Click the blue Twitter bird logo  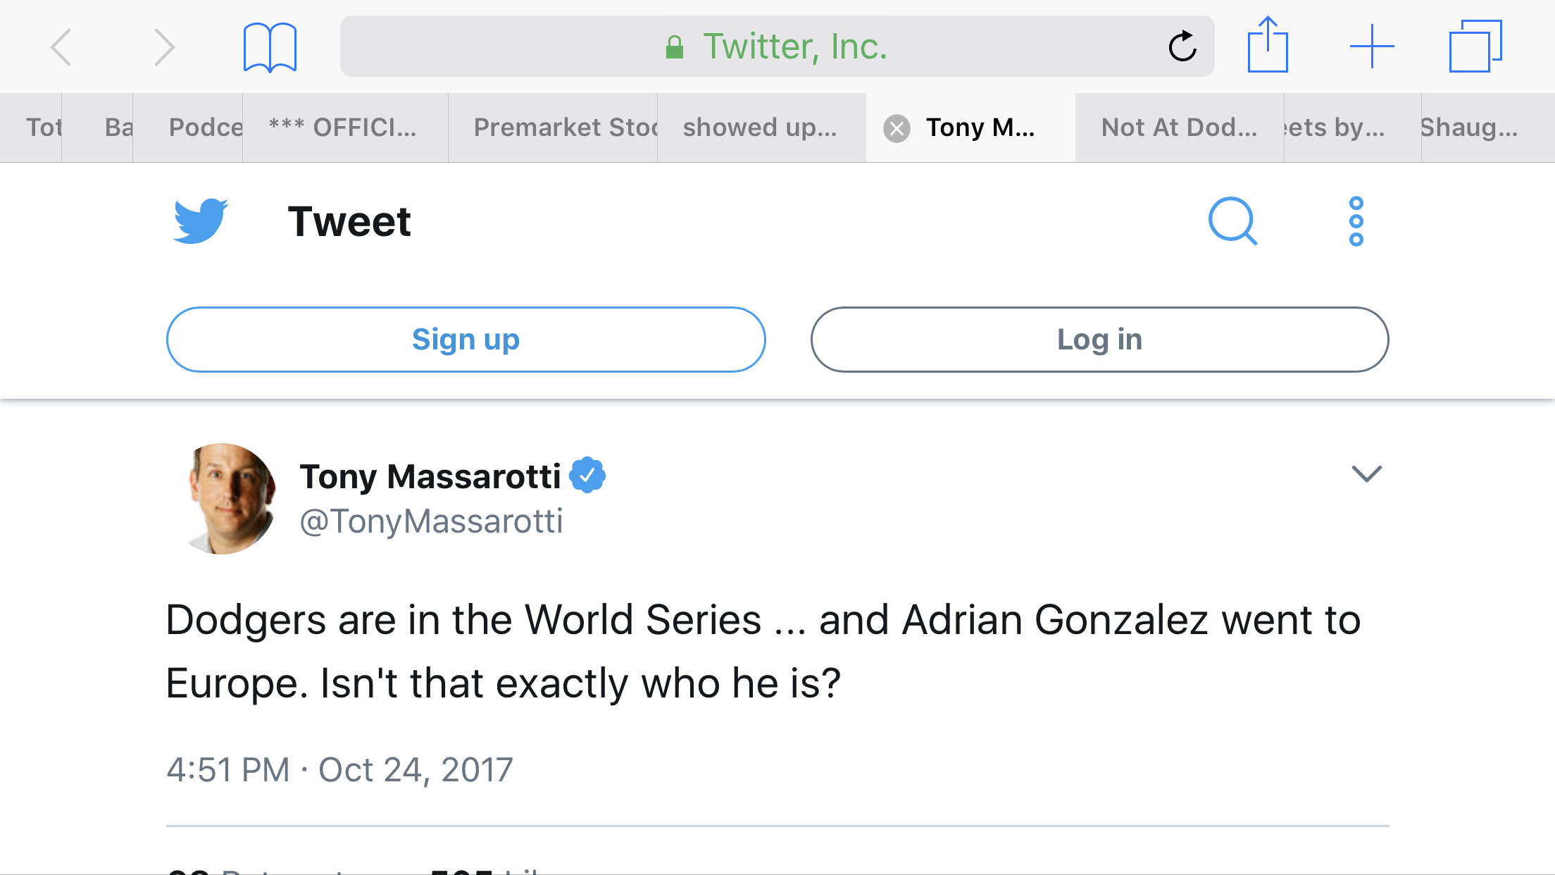pyautogui.click(x=201, y=221)
